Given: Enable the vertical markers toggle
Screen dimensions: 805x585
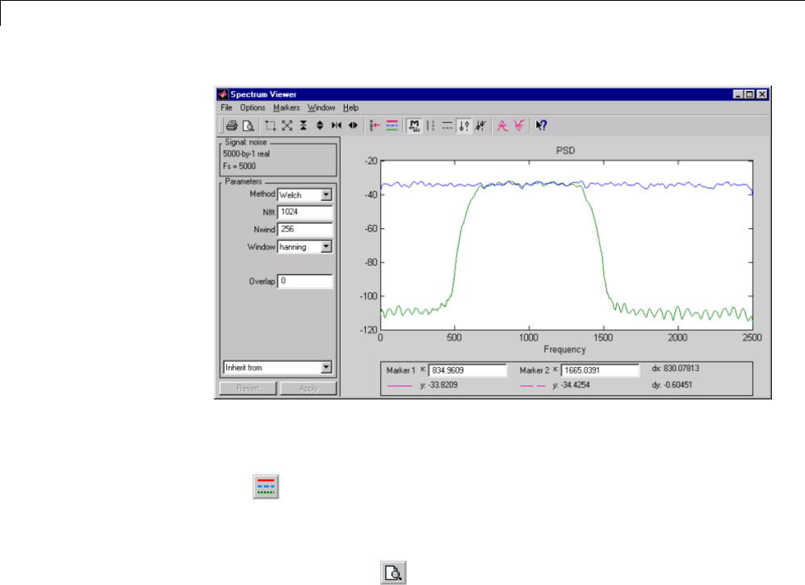Looking at the screenshot, I should coord(431,125).
